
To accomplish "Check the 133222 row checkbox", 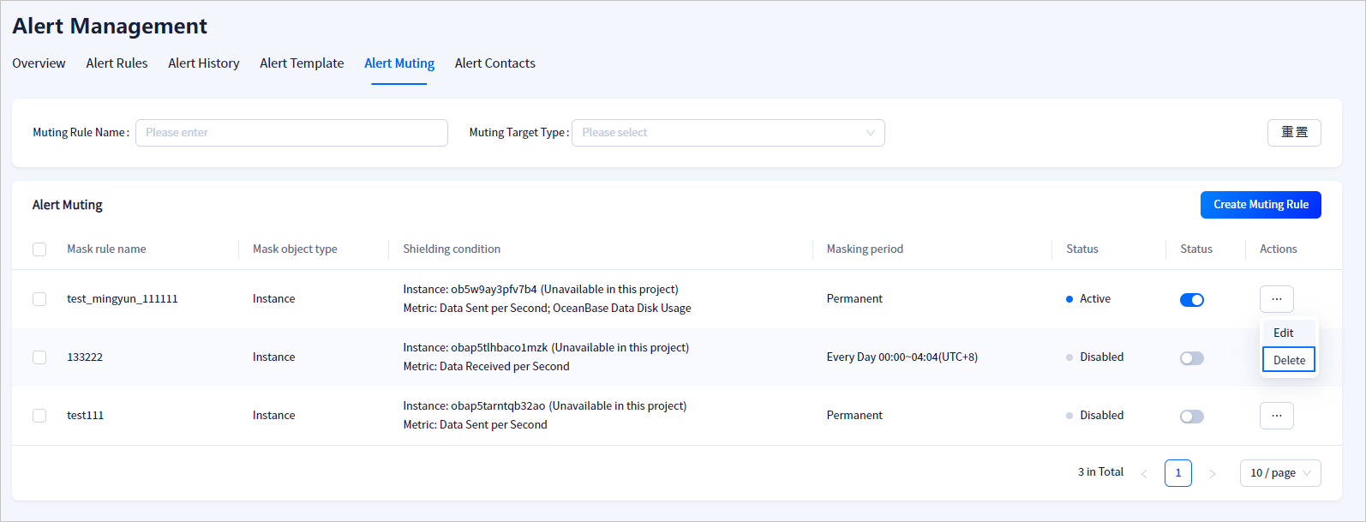I will (x=39, y=357).
